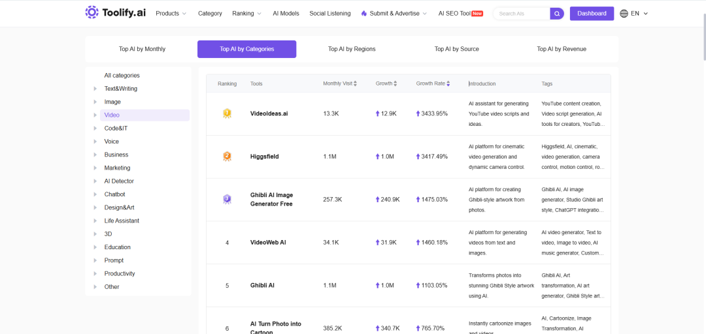Expand the Chatbot category triangle
706x334 pixels.
[x=95, y=194]
